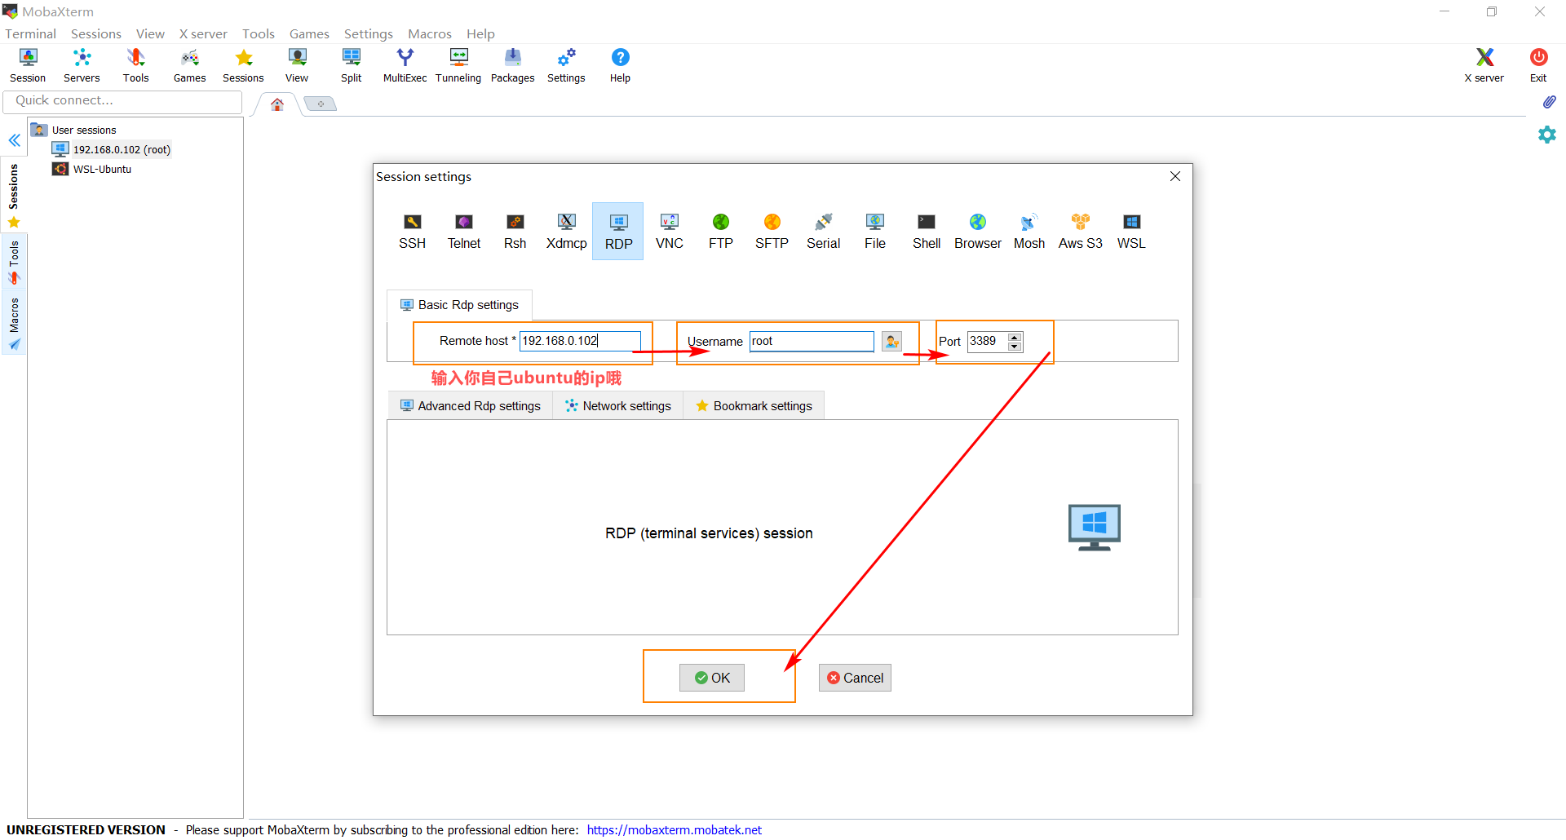The image size is (1566, 840).
Task: Open the View menu in menu bar
Action: click(x=150, y=33)
